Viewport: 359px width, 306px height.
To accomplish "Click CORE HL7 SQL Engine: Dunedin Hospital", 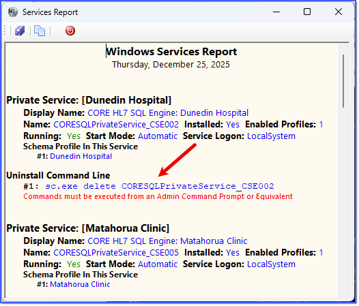I will [x=168, y=113].
